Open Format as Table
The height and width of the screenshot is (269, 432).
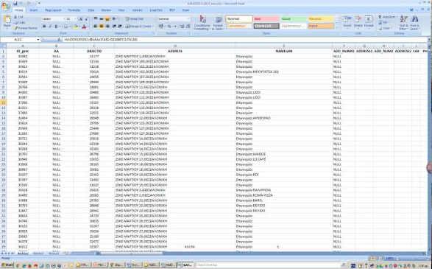[218, 23]
